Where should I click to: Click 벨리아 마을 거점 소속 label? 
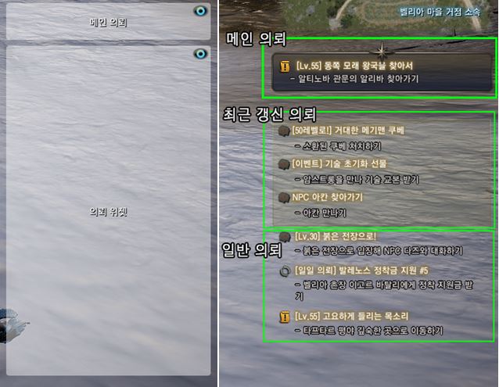(440, 12)
